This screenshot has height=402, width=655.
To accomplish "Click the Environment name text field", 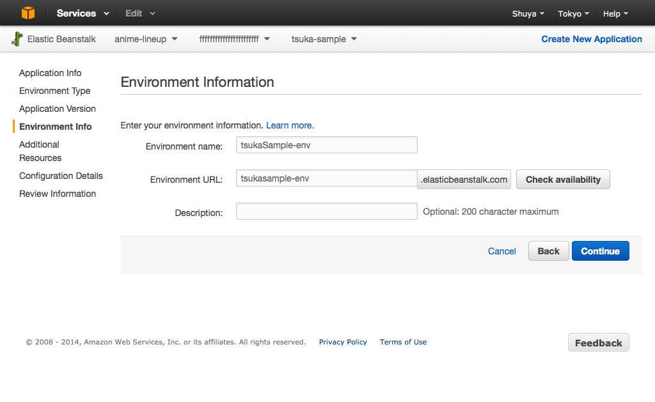I will pyautogui.click(x=326, y=145).
